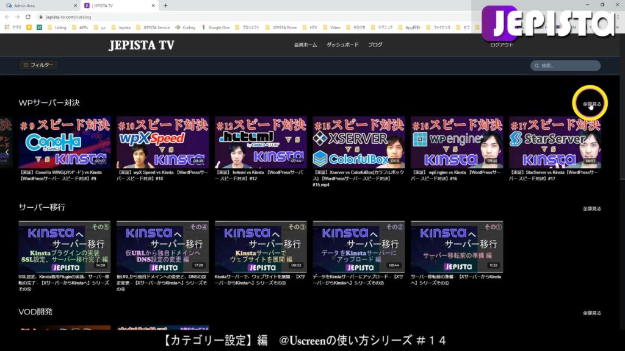Click the address bar URL jepista-tv.com/catalog
This screenshot has width=625, height=351.
(x=68, y=17)
